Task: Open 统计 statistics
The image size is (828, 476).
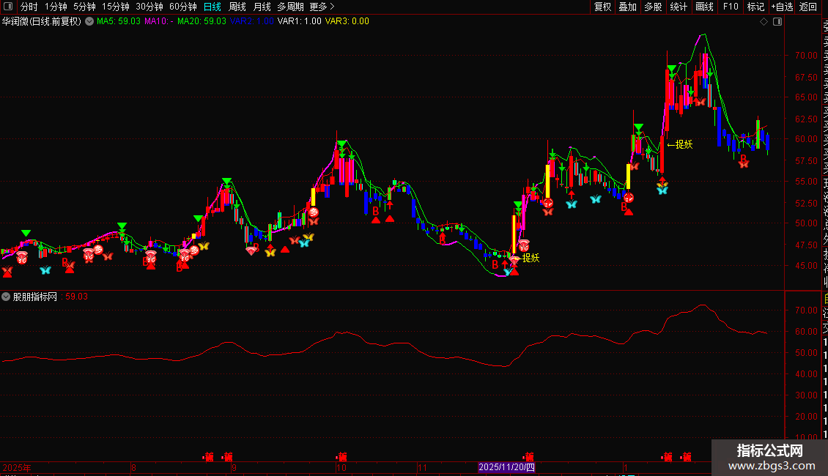Action: tap(679, 7)
